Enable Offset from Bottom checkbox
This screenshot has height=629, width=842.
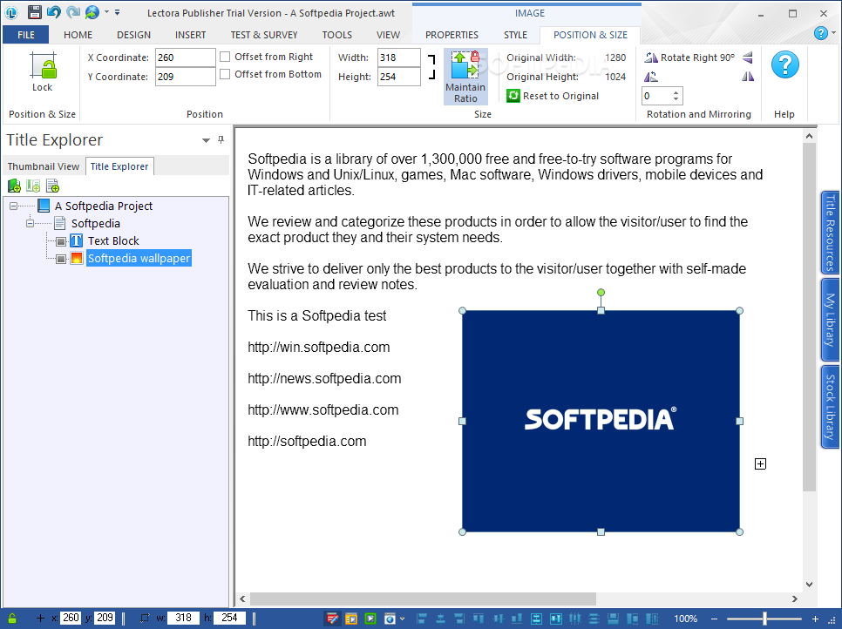coord(225,74)
